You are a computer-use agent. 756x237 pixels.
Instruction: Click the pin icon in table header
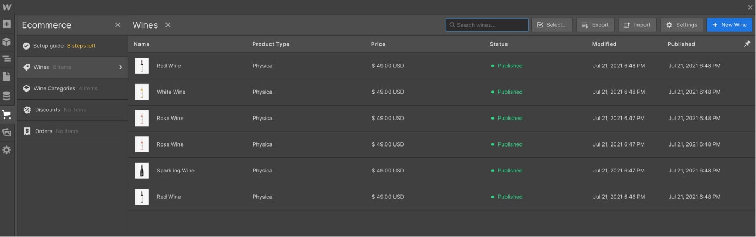(x=747, y=44)
